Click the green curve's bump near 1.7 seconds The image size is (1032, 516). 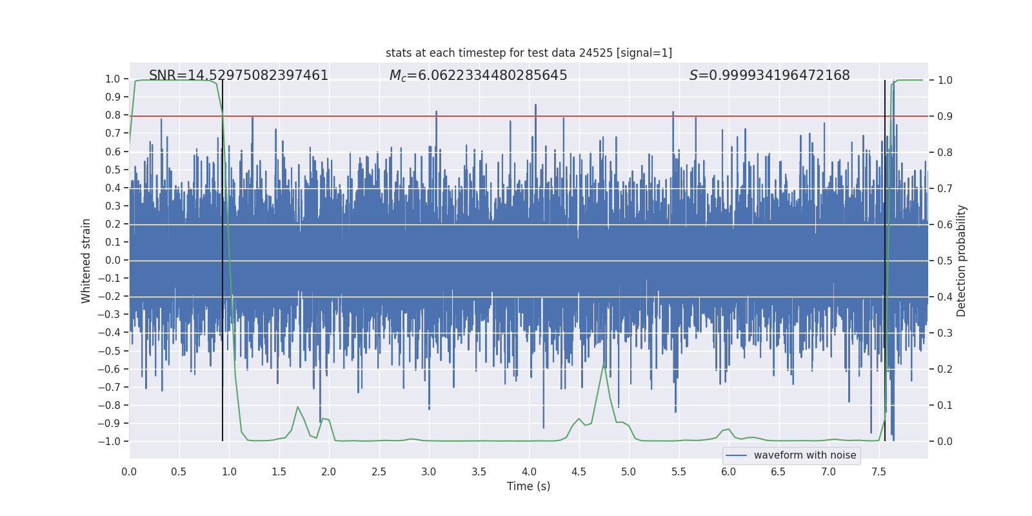point(297,407)
